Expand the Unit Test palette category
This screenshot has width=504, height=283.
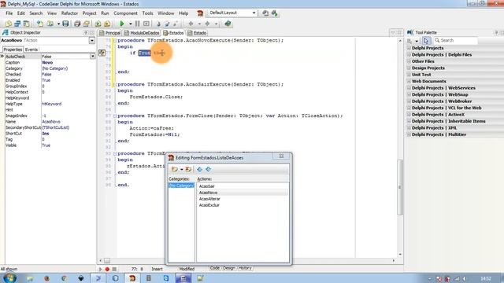pos(409,75)
